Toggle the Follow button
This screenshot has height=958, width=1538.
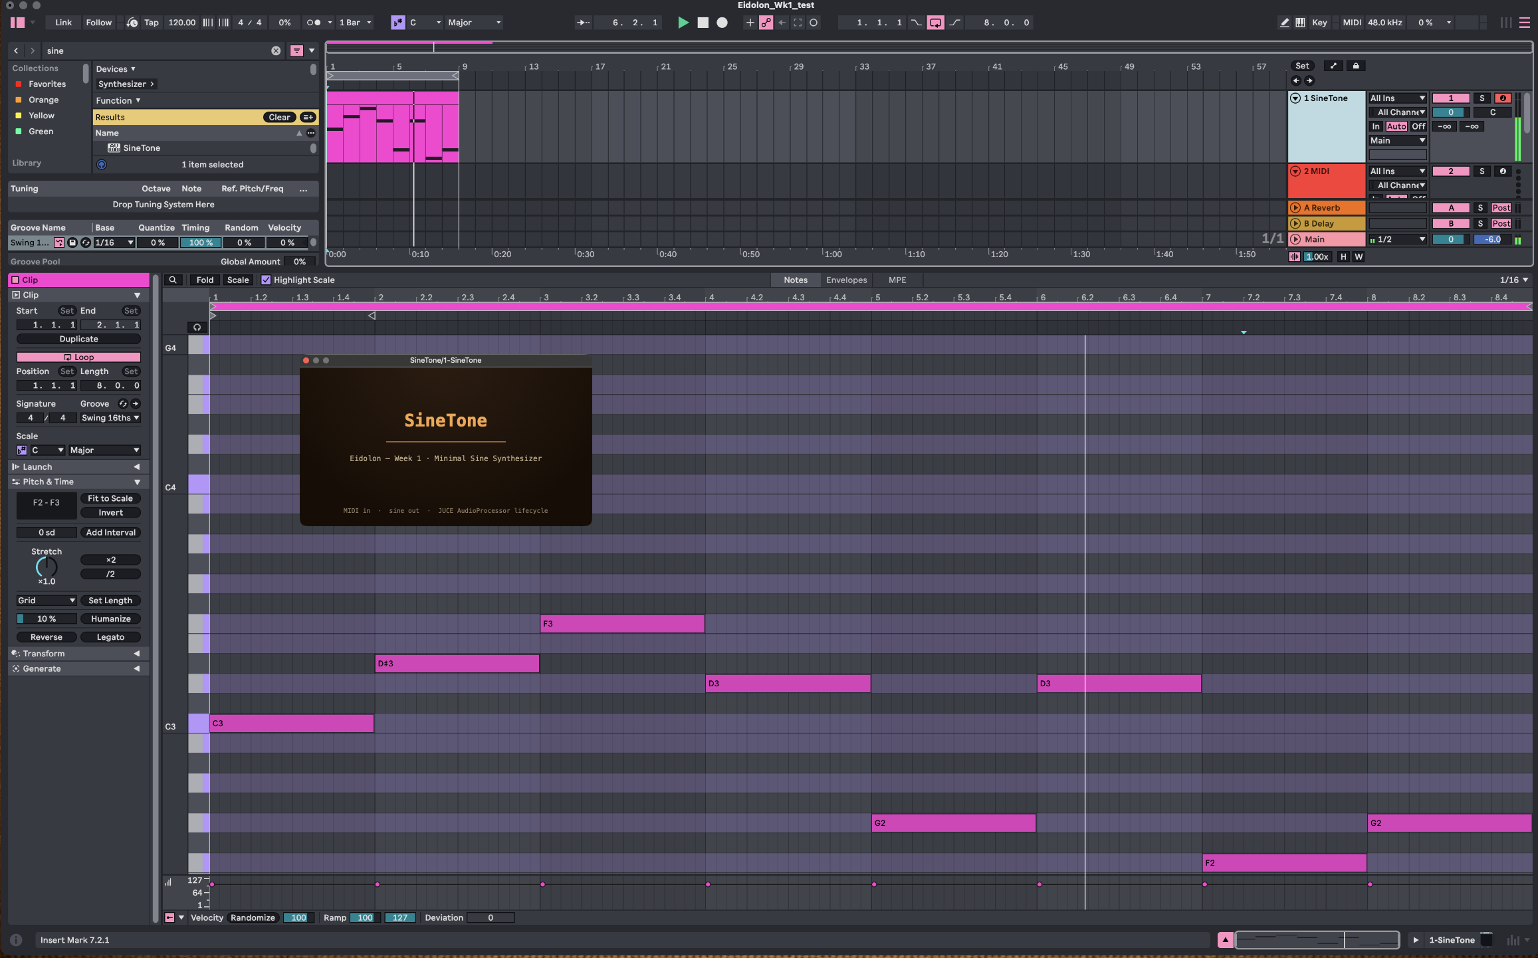click(x=98, y=23)
